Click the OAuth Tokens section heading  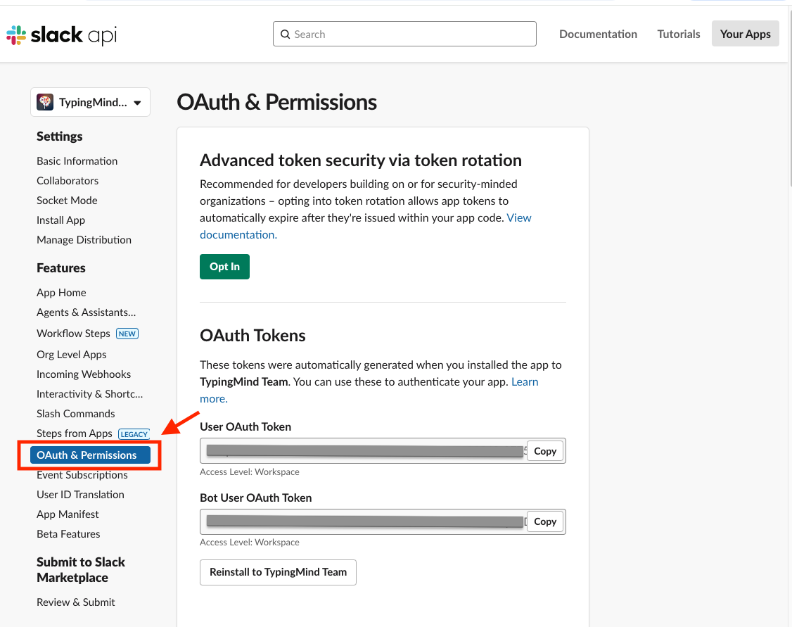[253, 336]
